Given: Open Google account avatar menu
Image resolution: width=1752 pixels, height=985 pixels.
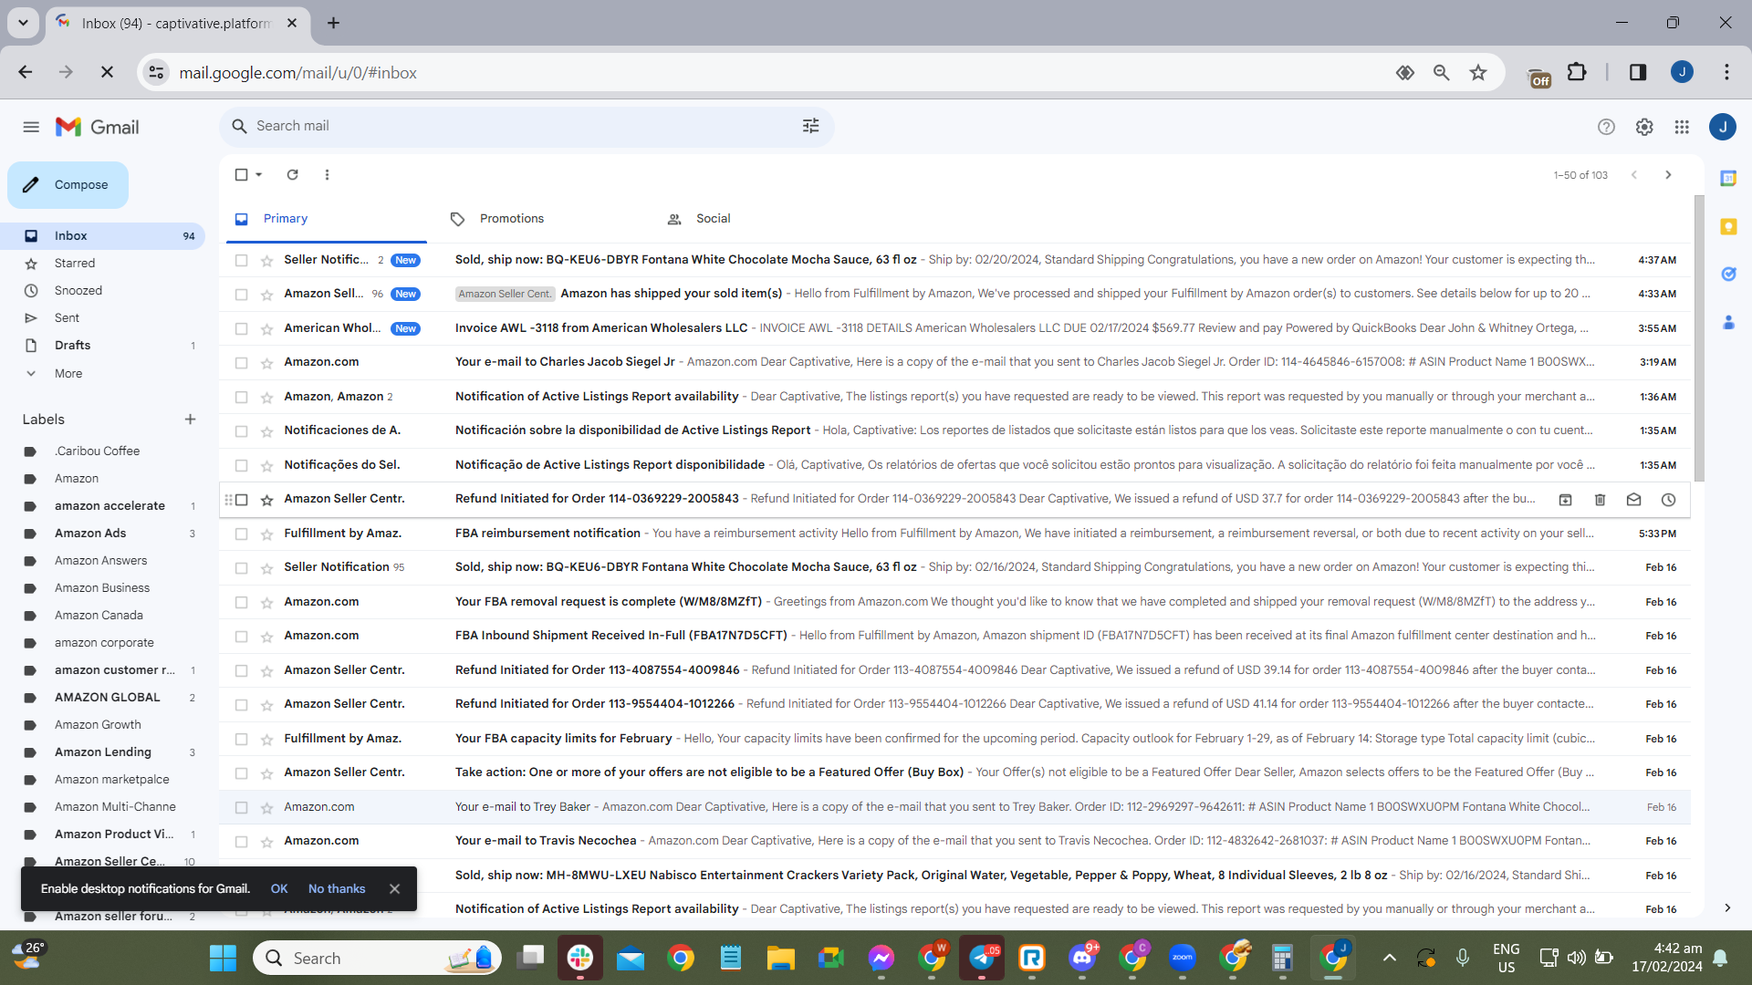Looking at the screenshot, I should click(x=1723, y=127).
